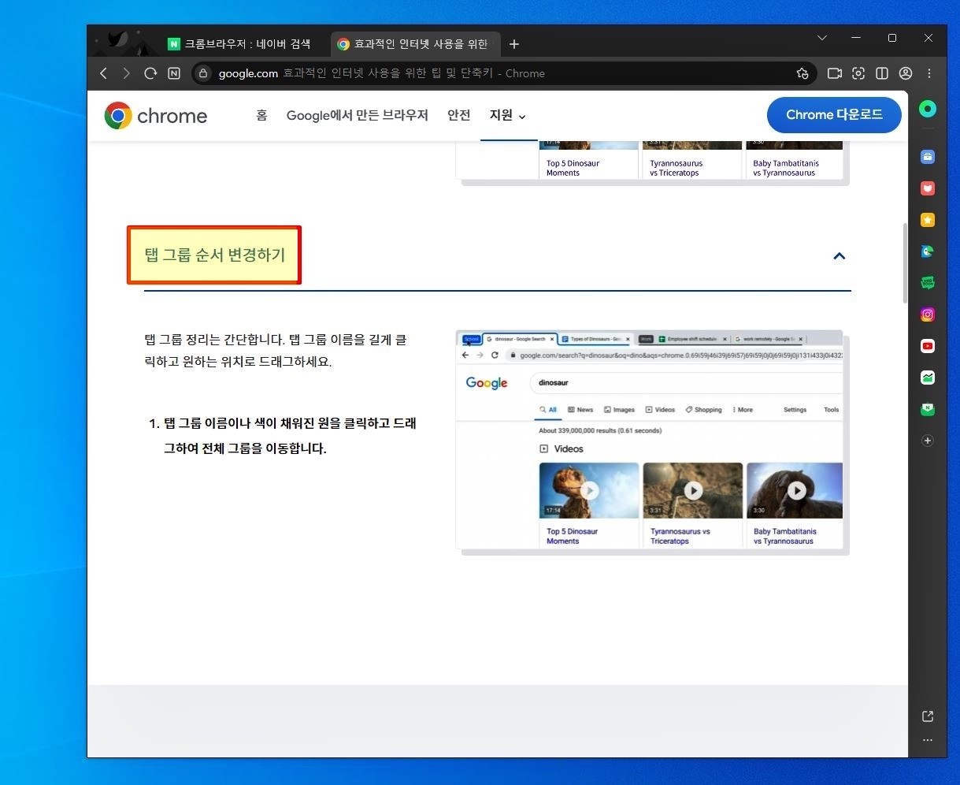Click the 탭 그룹 순서 변경하기 heading
The width and height of the screenshot is (960, 785).
click(214, 255)
